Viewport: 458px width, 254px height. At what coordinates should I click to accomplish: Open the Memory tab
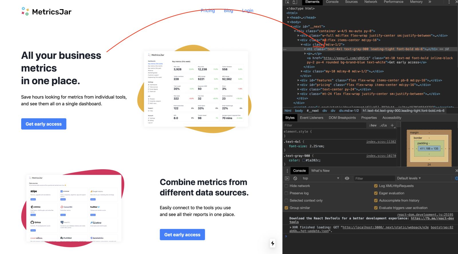pos(416,2)
